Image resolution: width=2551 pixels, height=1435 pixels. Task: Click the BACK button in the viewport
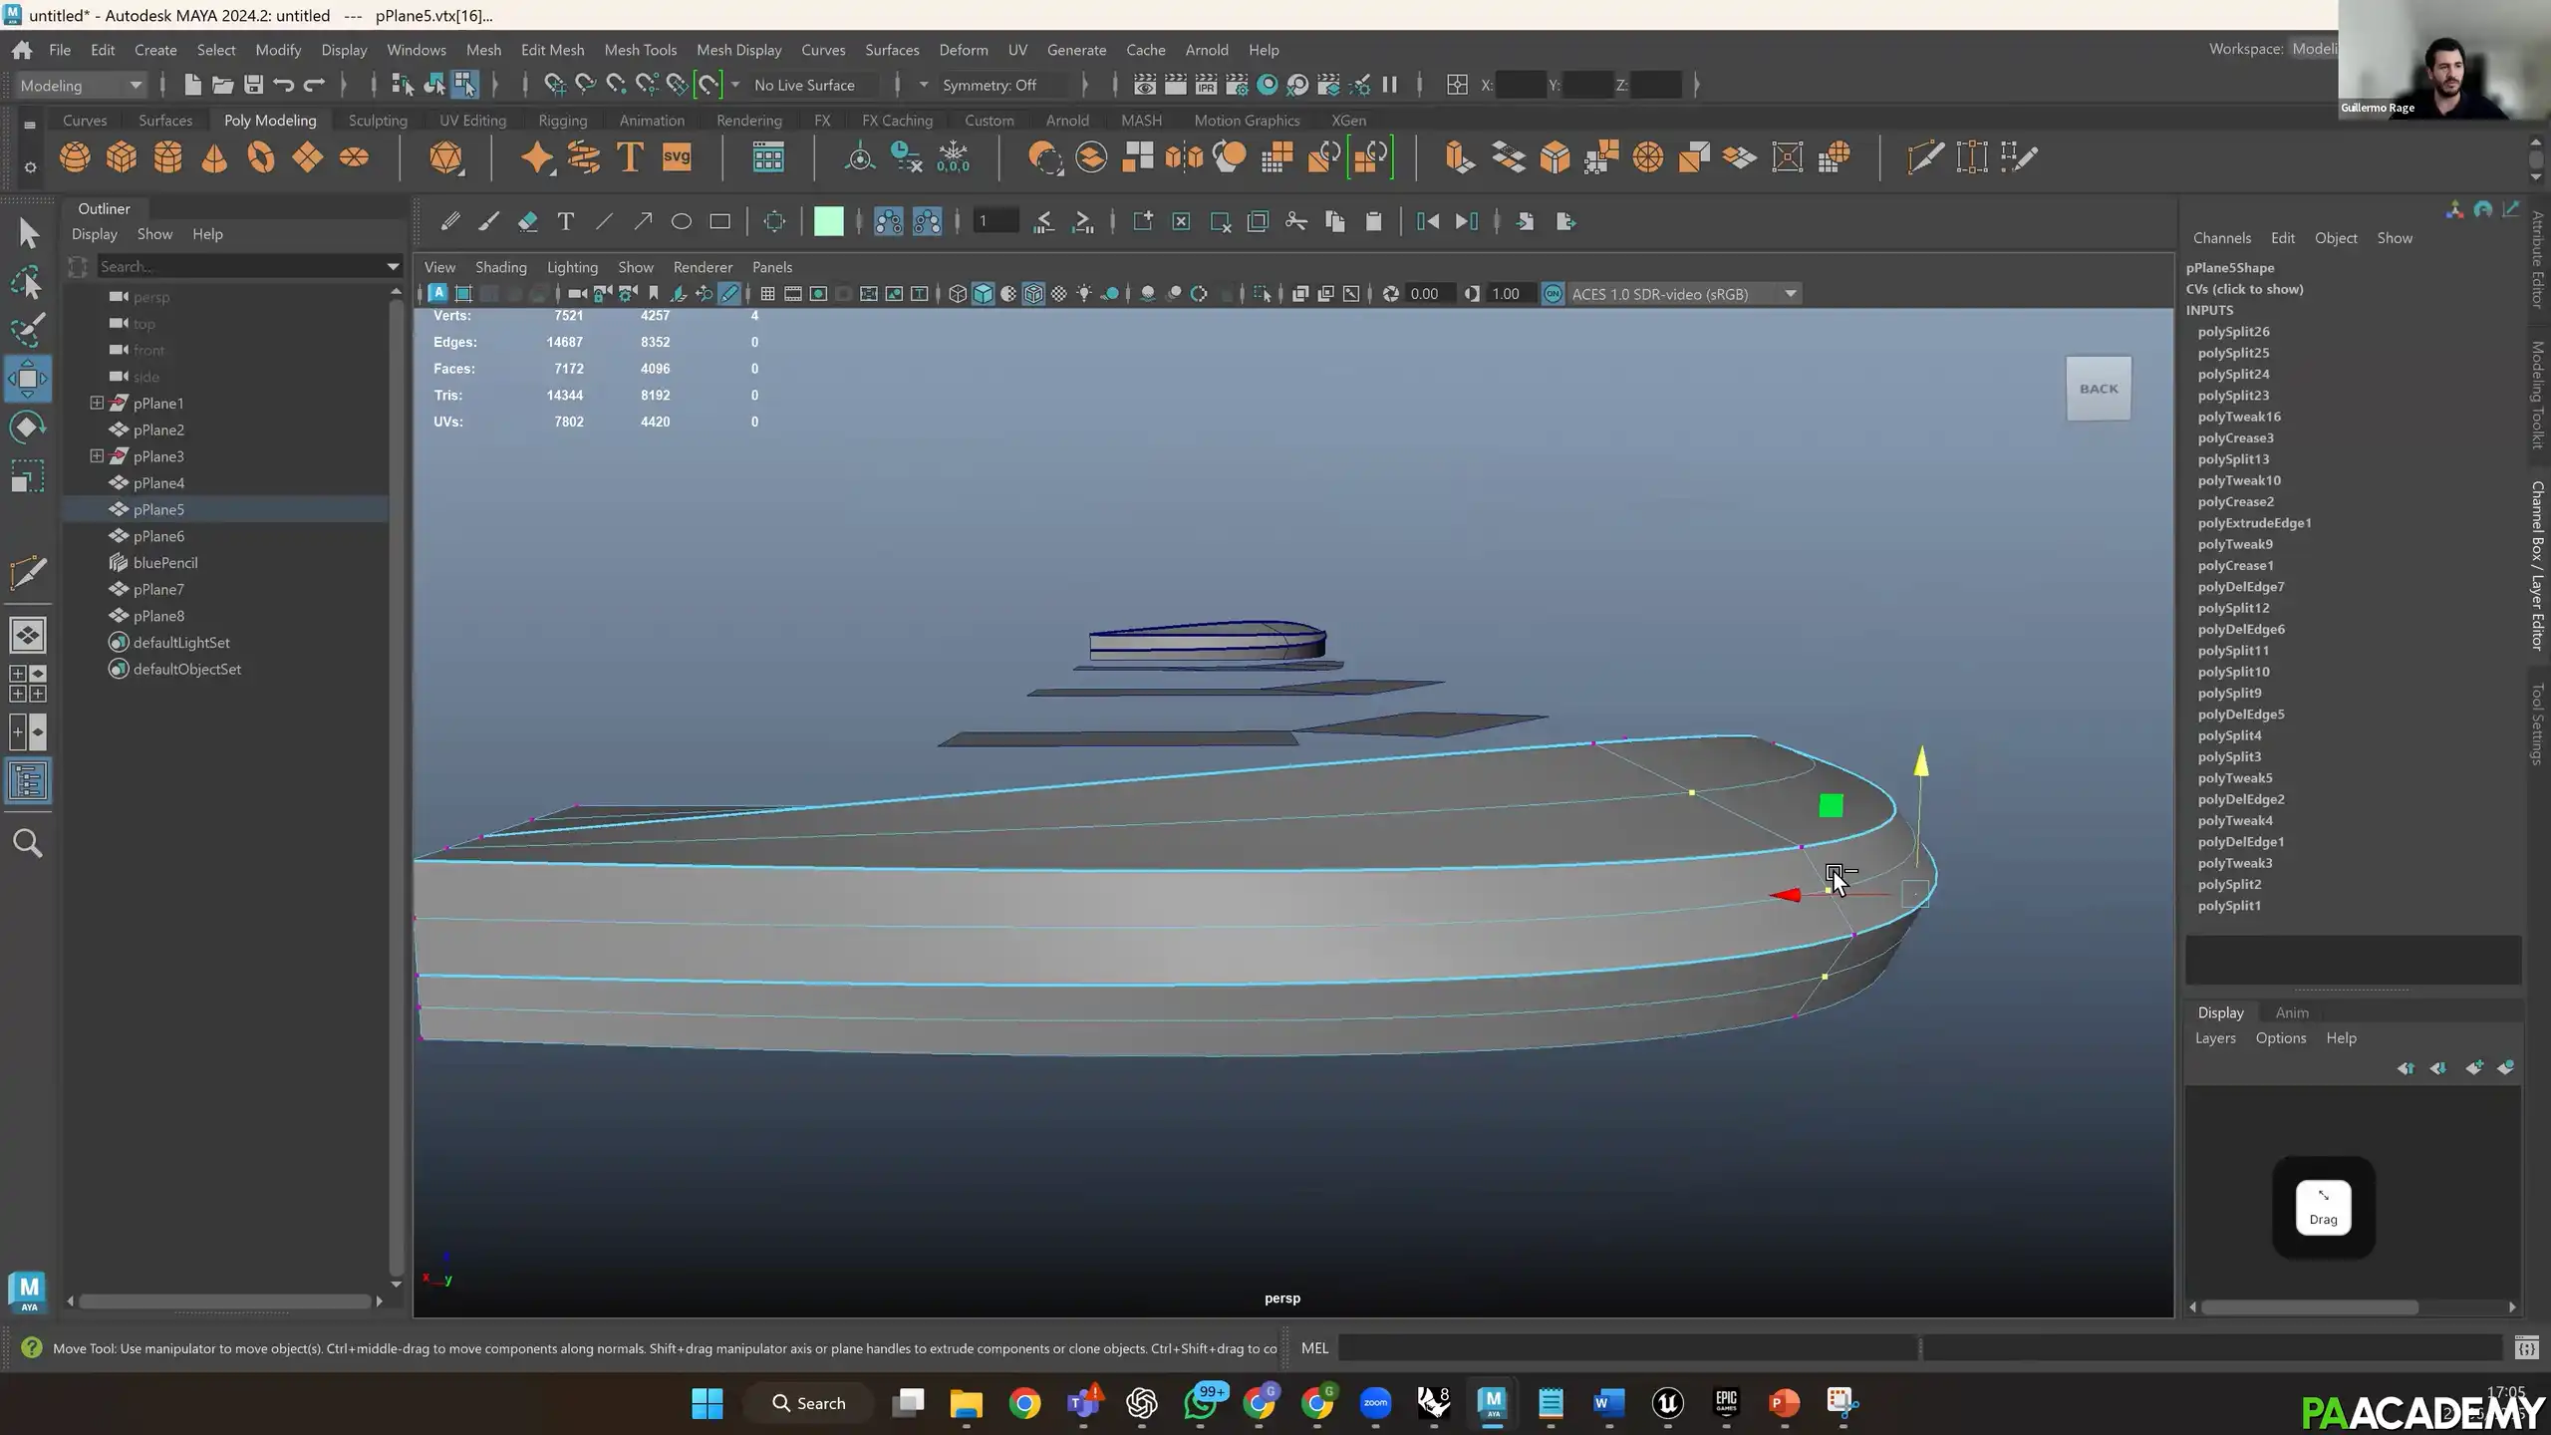click(x=2098, y=389)
